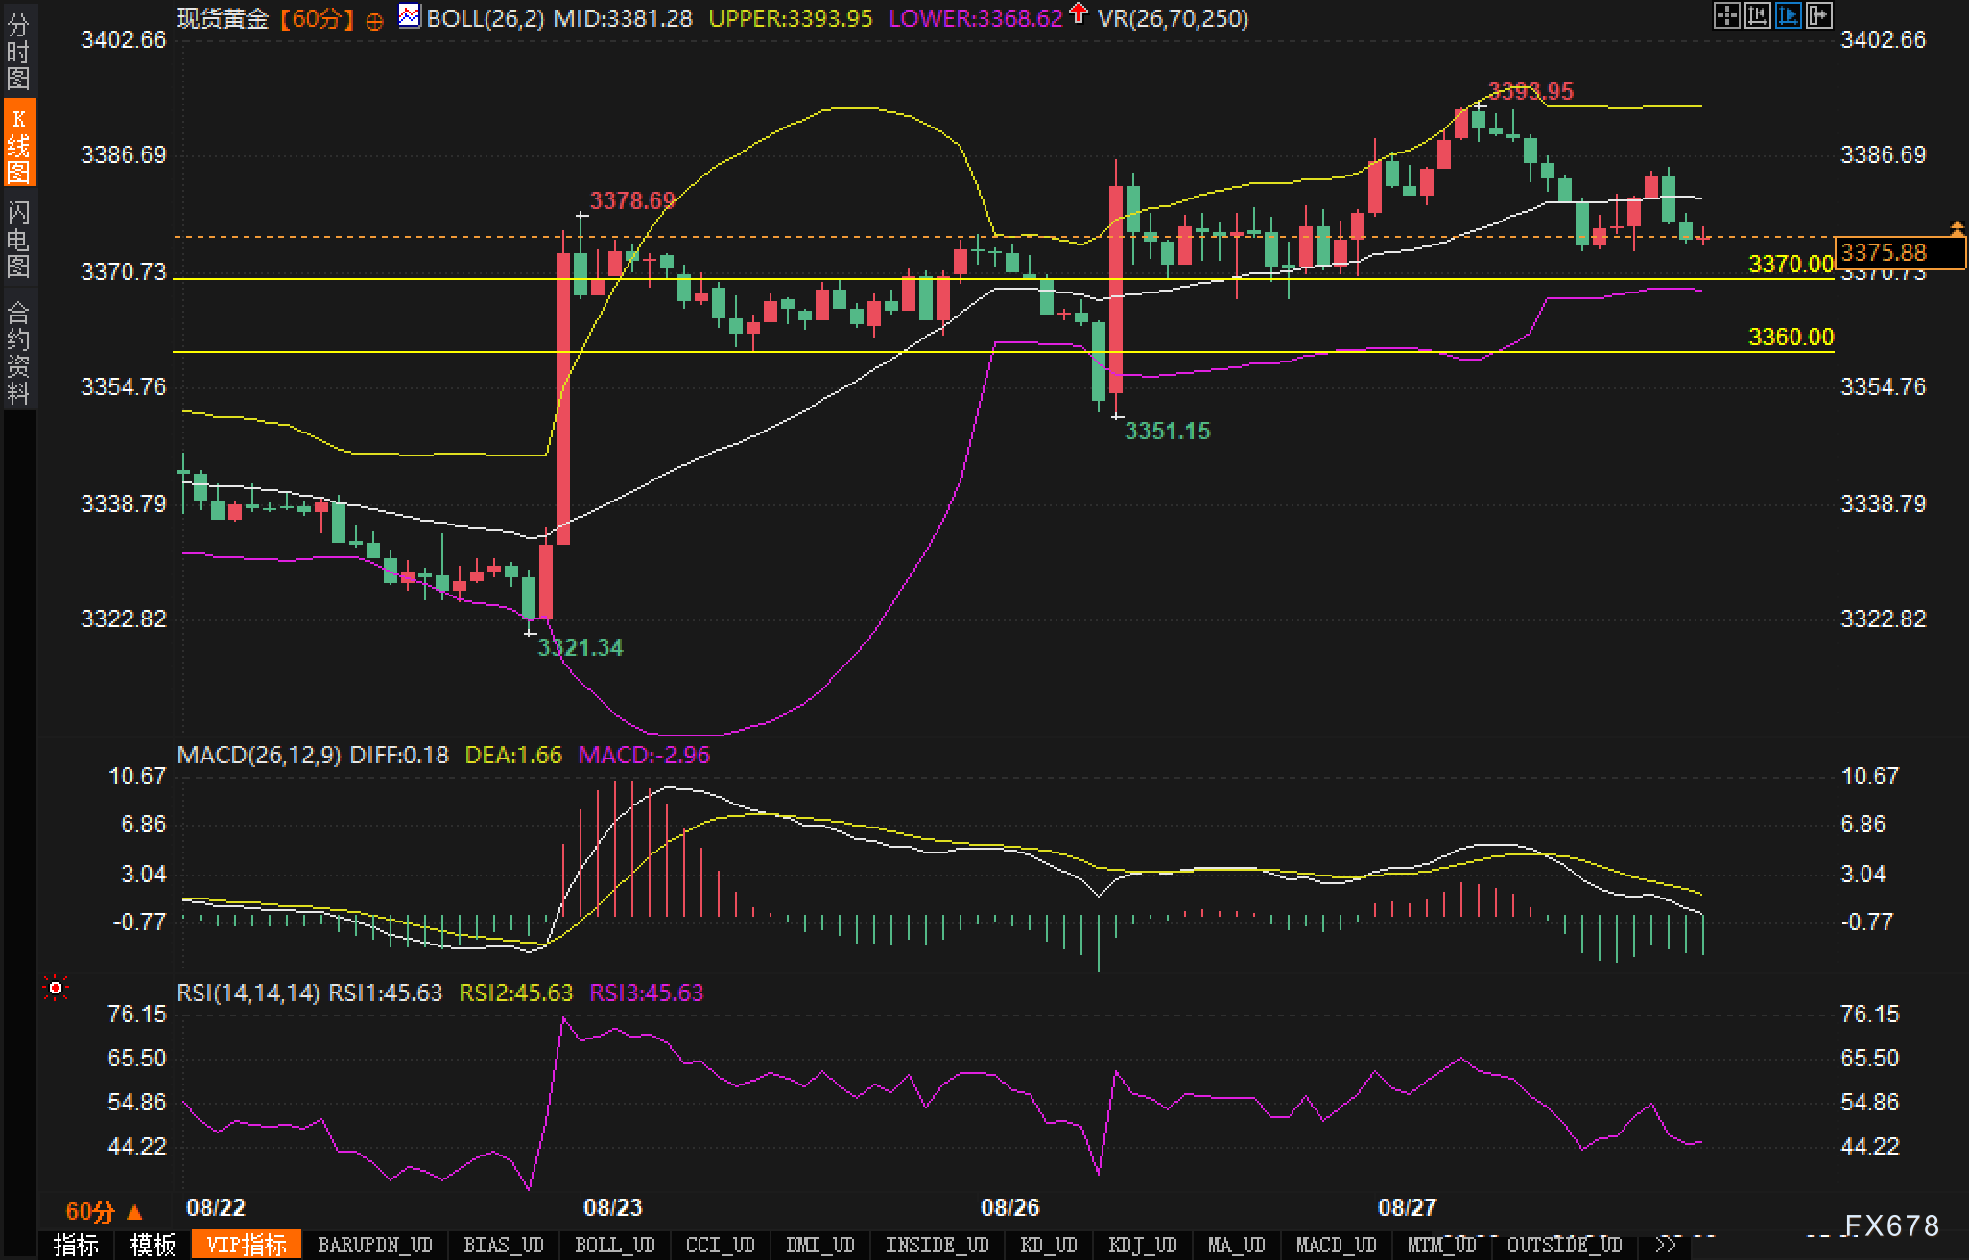Image resolution: width=1969 pixels, height=1260 pixels.
Task: Click the red sun icon near RSI panel
Action: (x=56, y=988)
